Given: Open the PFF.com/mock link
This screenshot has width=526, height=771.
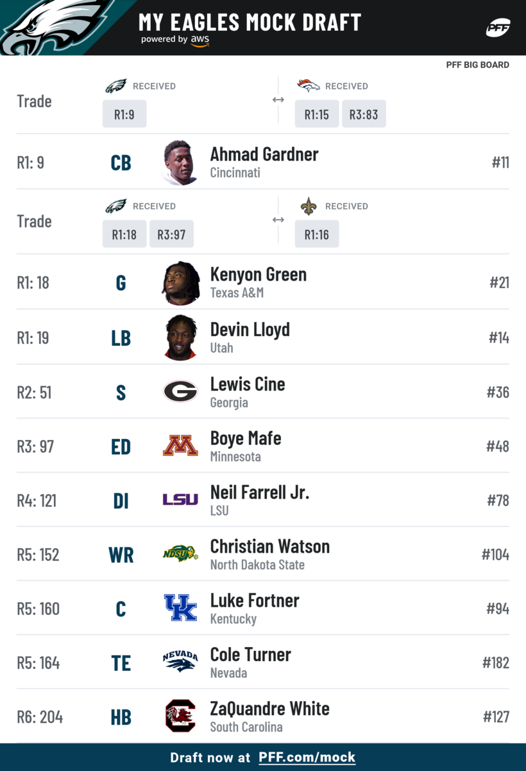Looking at the screenshot, I should (307, 758).
